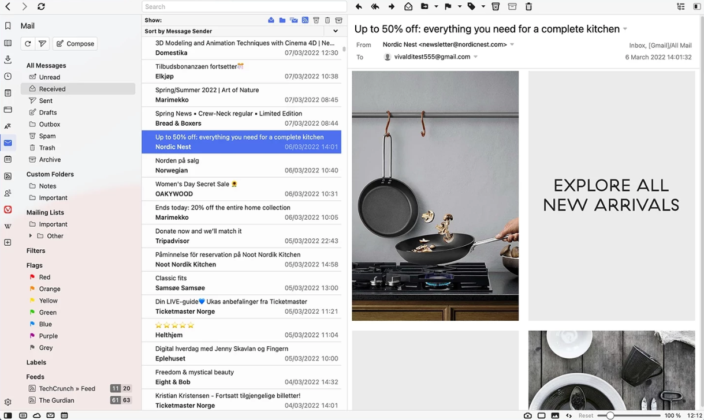Click the move-to-folder icon in message toolbar
The width and height of the screenshot is (704, 420).
pyautogui.click(x=424, y=6)
